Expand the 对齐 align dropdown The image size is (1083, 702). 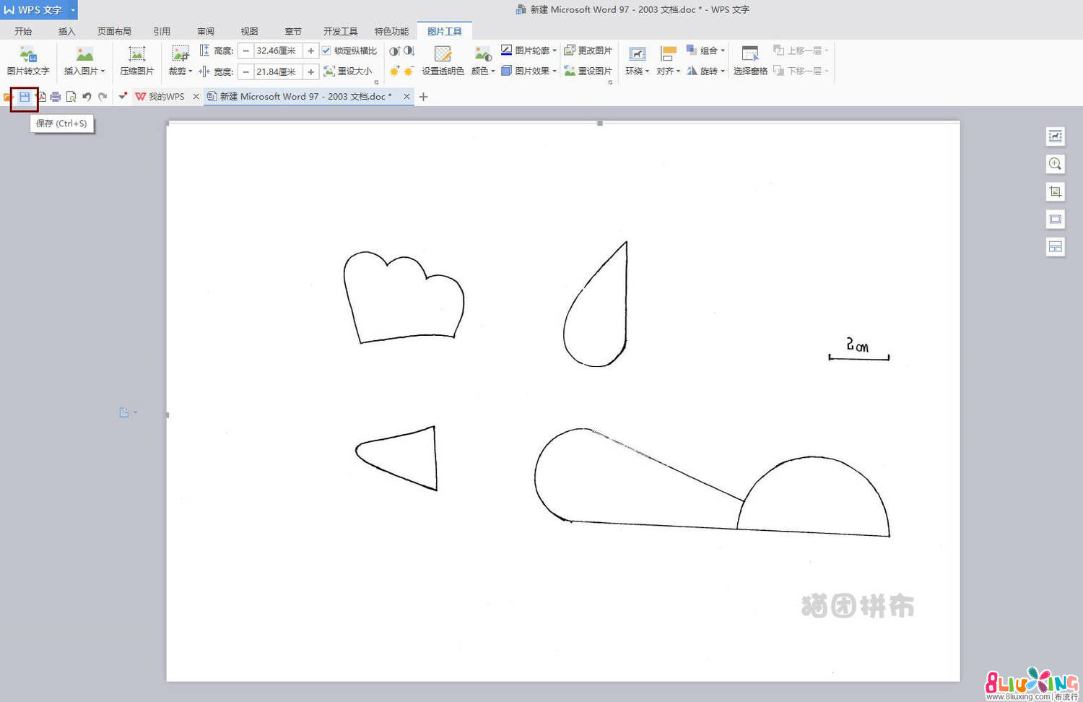679,71
